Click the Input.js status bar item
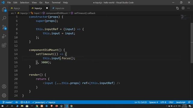This screenshot has height=108, width=193. pos(50,102)
